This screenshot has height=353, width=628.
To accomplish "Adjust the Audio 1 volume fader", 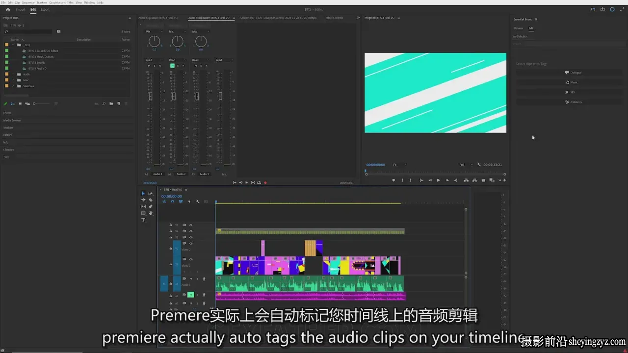I will pos(150,96).
